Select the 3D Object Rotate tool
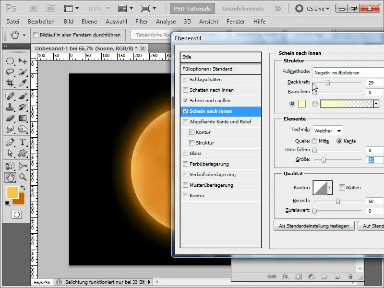 click(x=10, y=166)
